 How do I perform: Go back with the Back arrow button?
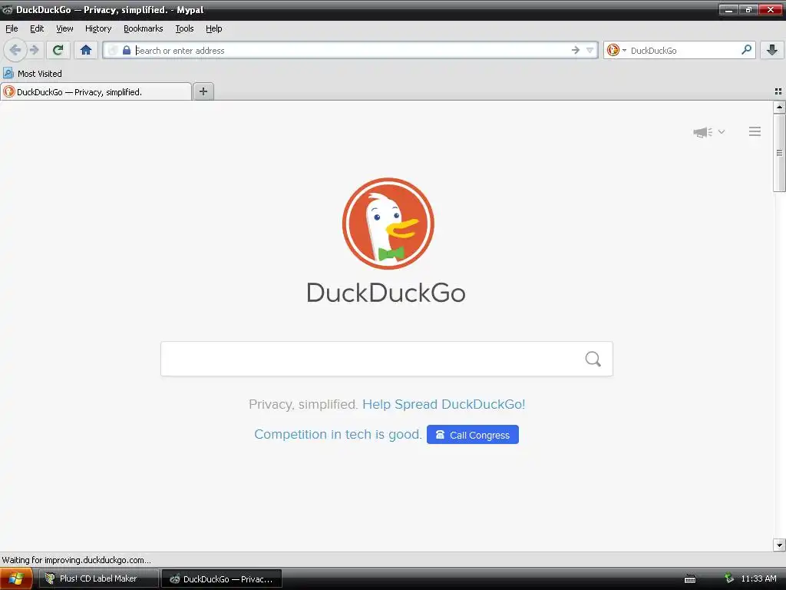point(15,50)
